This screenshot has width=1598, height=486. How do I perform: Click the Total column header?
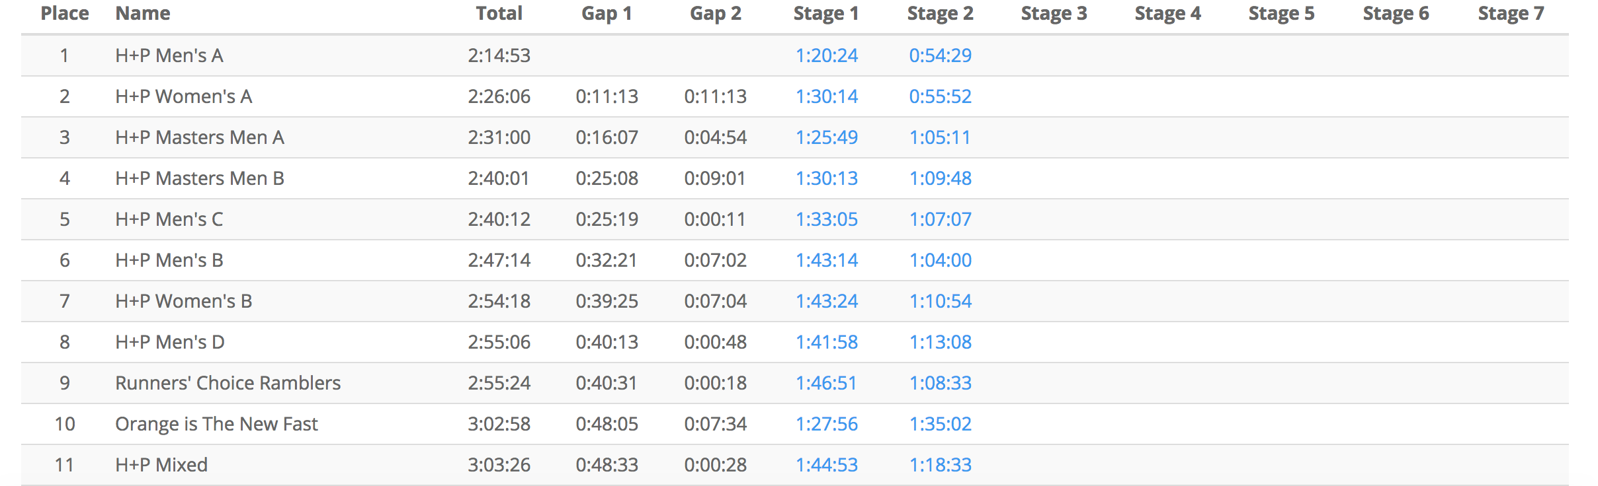click(499, 13)
